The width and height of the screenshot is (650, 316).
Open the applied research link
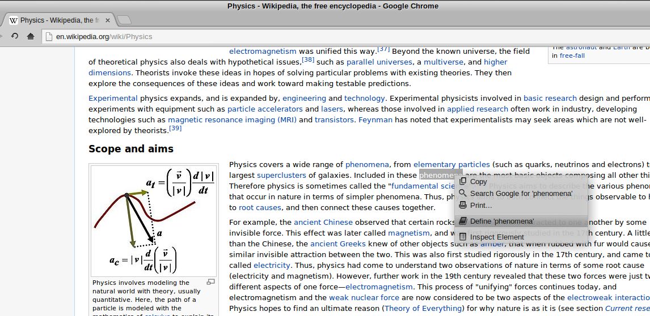click(x=477, y=109)
